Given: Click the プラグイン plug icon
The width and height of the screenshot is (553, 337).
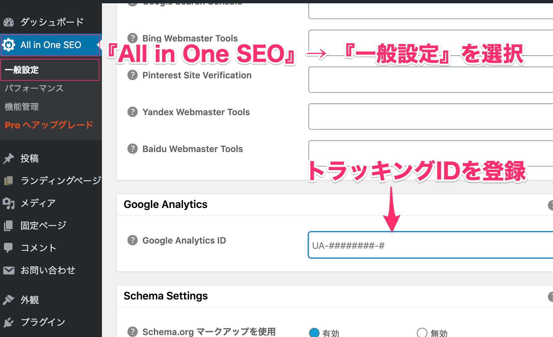Looking at the screenshot, I should 9,322.
